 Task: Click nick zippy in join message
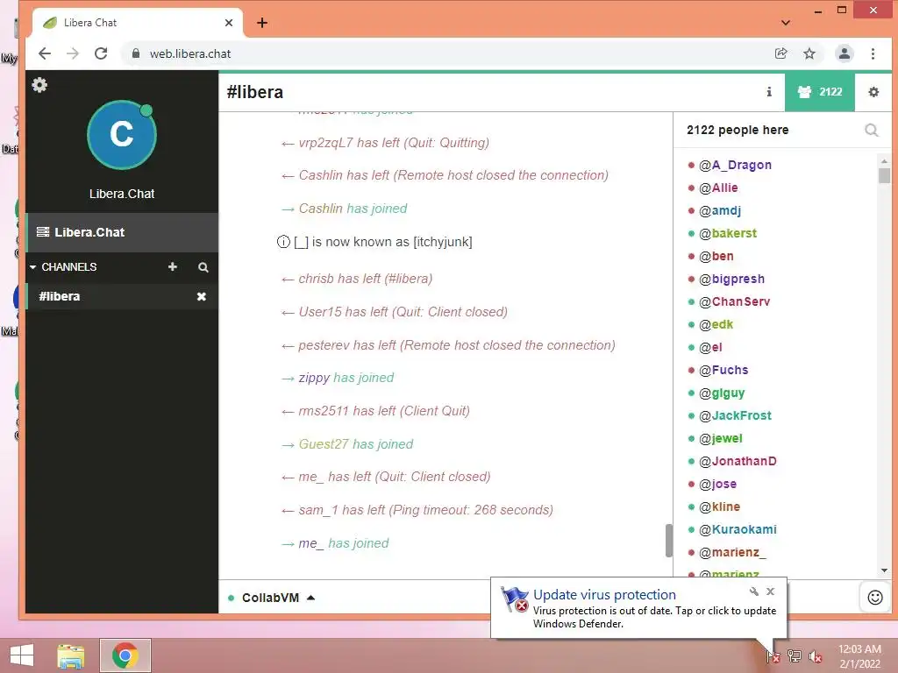[x=314, y=378]
